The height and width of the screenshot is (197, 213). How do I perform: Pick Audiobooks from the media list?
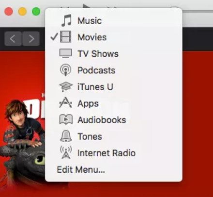114,120
